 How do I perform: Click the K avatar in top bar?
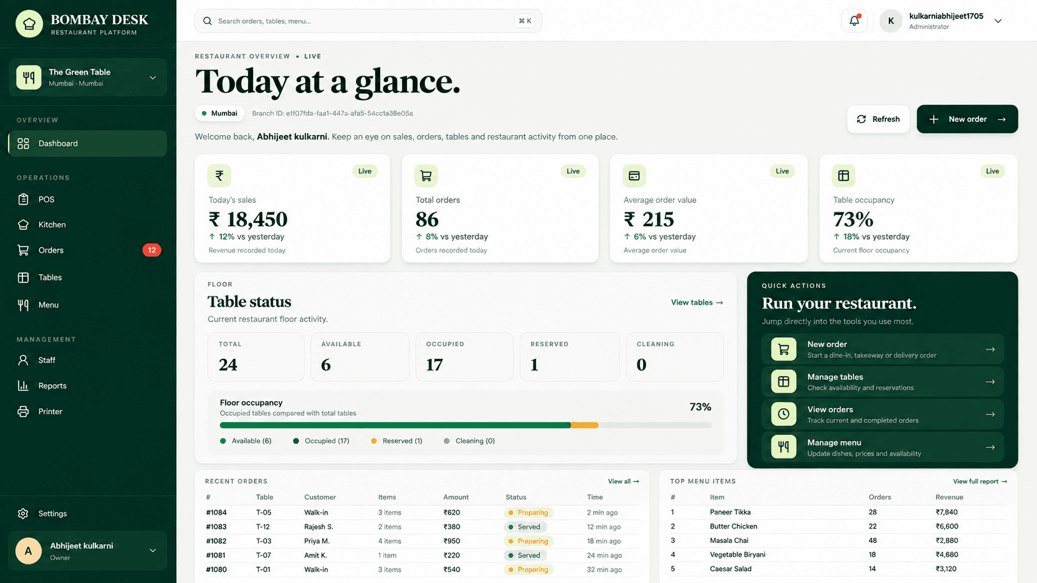891,21
